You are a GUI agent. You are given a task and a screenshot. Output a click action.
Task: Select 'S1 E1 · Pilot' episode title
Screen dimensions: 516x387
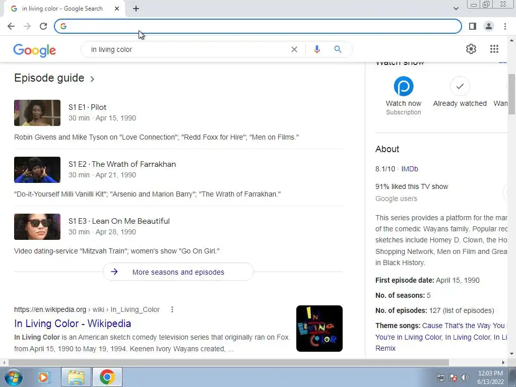[87, 107]
